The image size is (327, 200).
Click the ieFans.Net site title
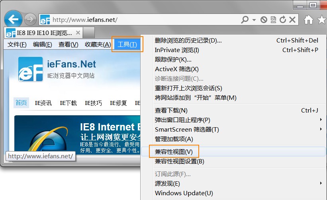(71, 64)
